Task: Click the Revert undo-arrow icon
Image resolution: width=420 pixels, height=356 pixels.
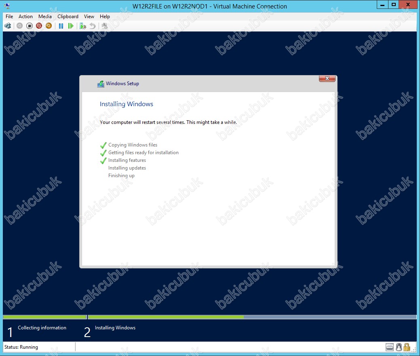Action: coord(93,26)
